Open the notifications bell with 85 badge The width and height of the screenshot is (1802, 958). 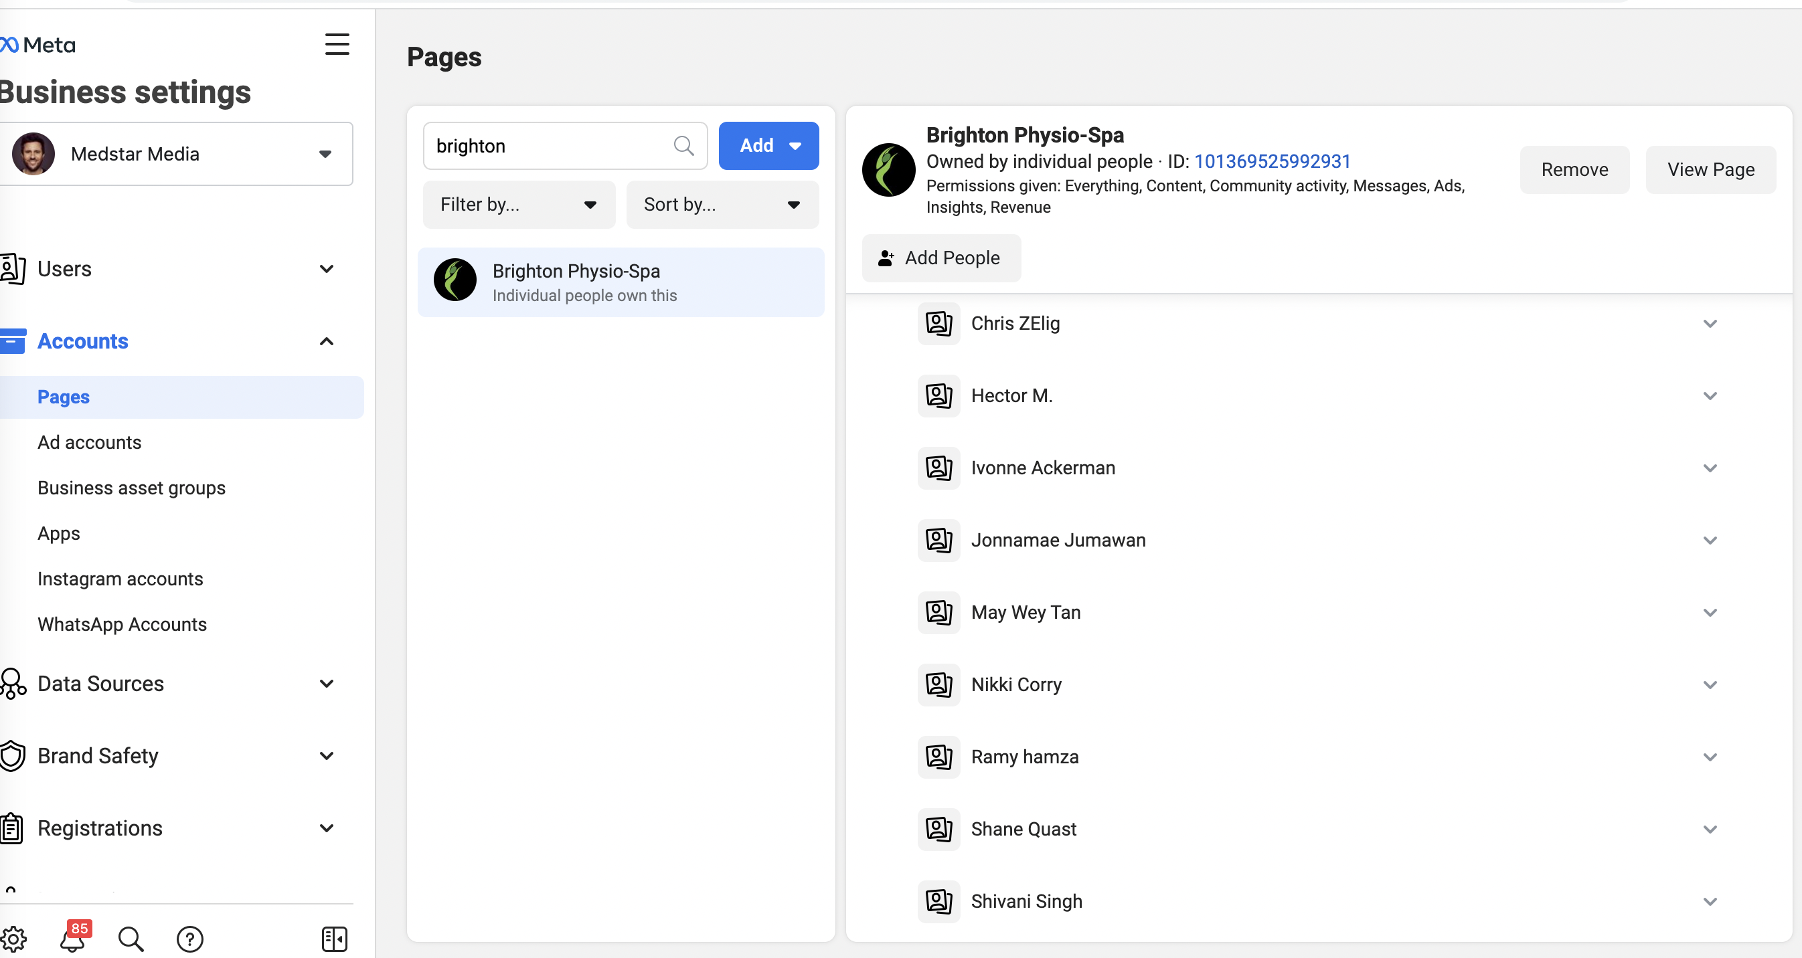click(x=74, y=937)
